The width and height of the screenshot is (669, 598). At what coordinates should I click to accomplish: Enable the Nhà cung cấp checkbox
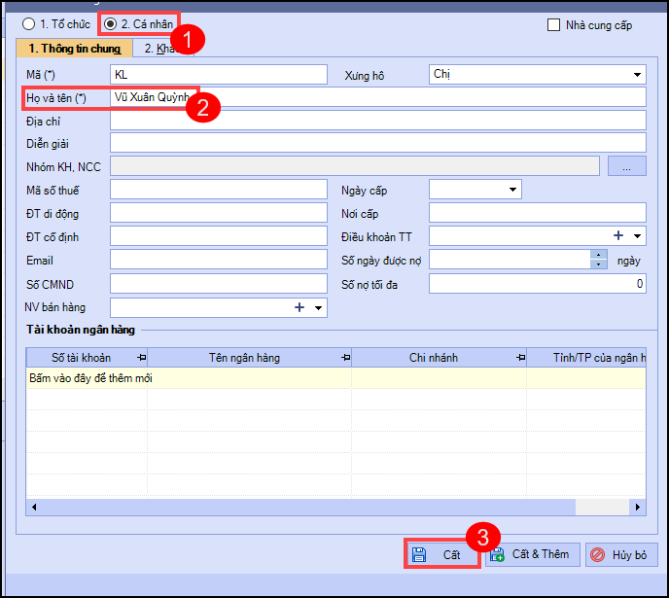[x=554, y=25]
